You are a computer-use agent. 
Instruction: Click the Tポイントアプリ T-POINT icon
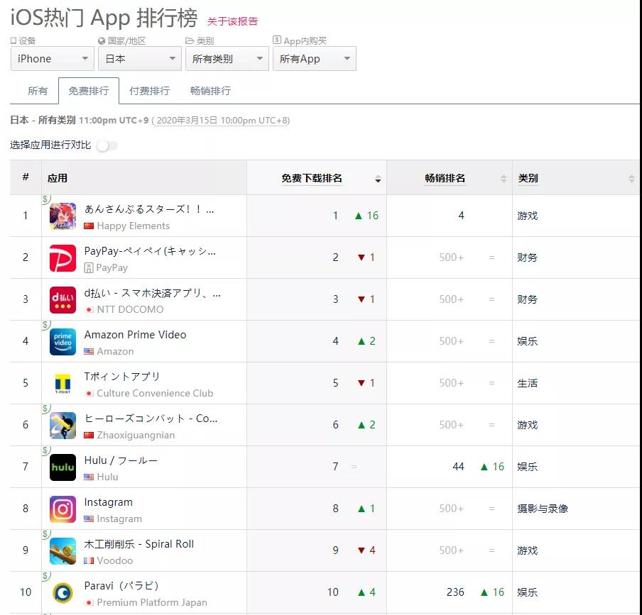pyautogui.click(x=62, y=383)
